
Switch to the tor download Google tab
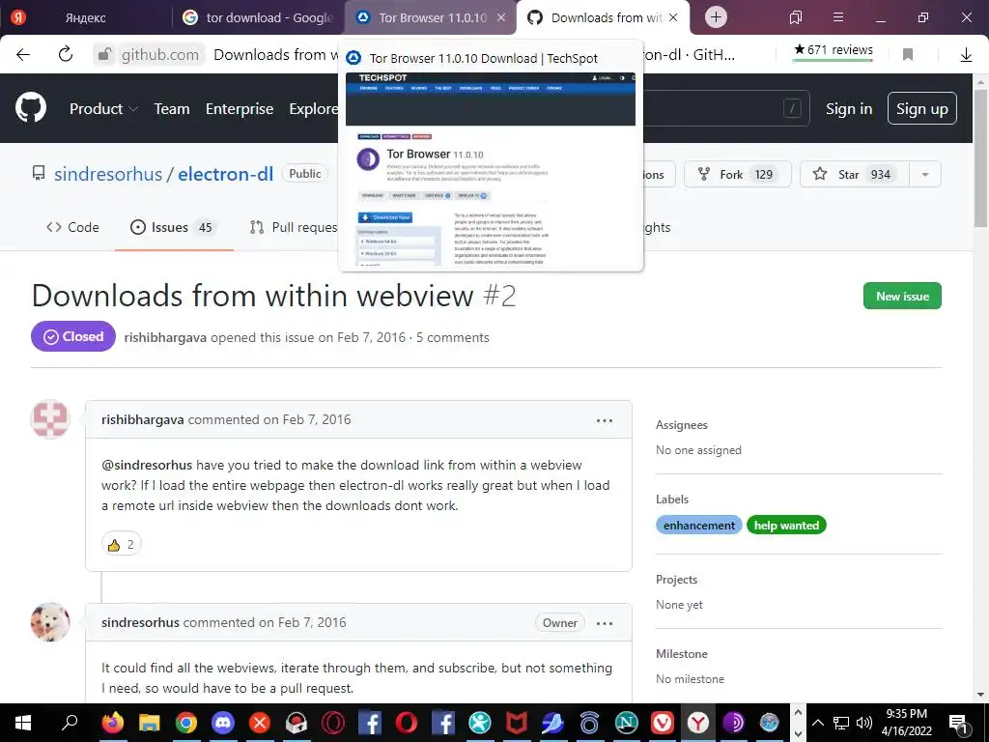pos(258,17)
